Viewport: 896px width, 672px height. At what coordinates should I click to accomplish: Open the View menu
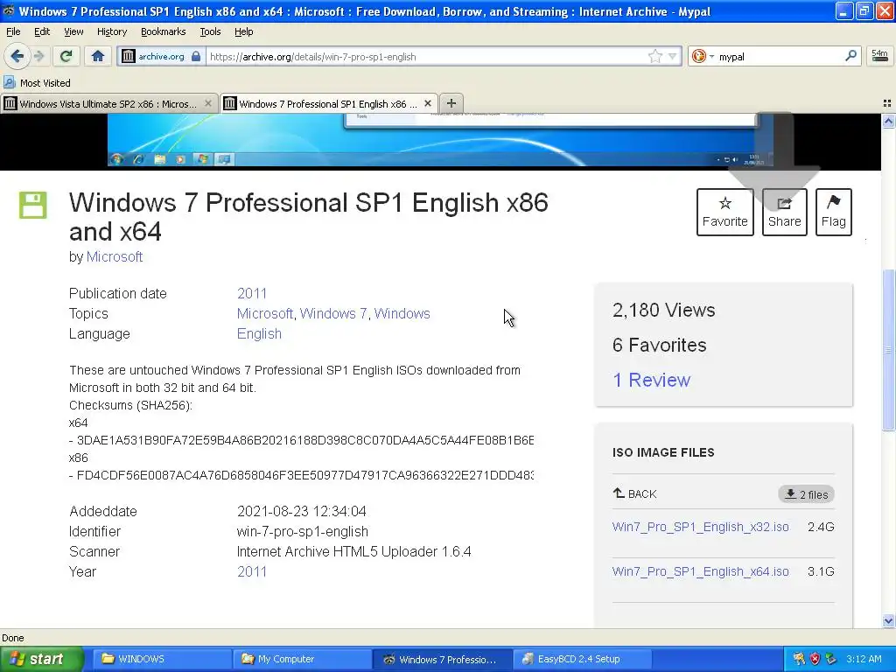73,31
